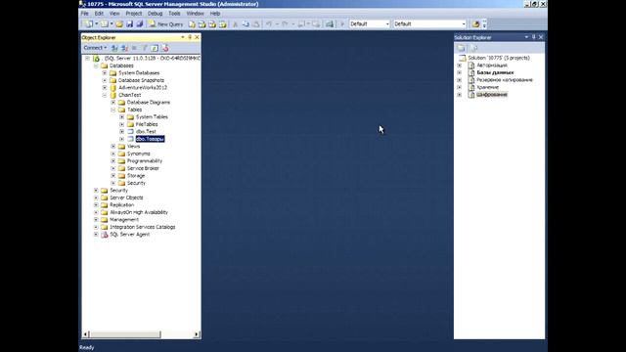This screenshot has height=352, width=626.
Task: Select the System Tables folder
Action: point(152,117)
